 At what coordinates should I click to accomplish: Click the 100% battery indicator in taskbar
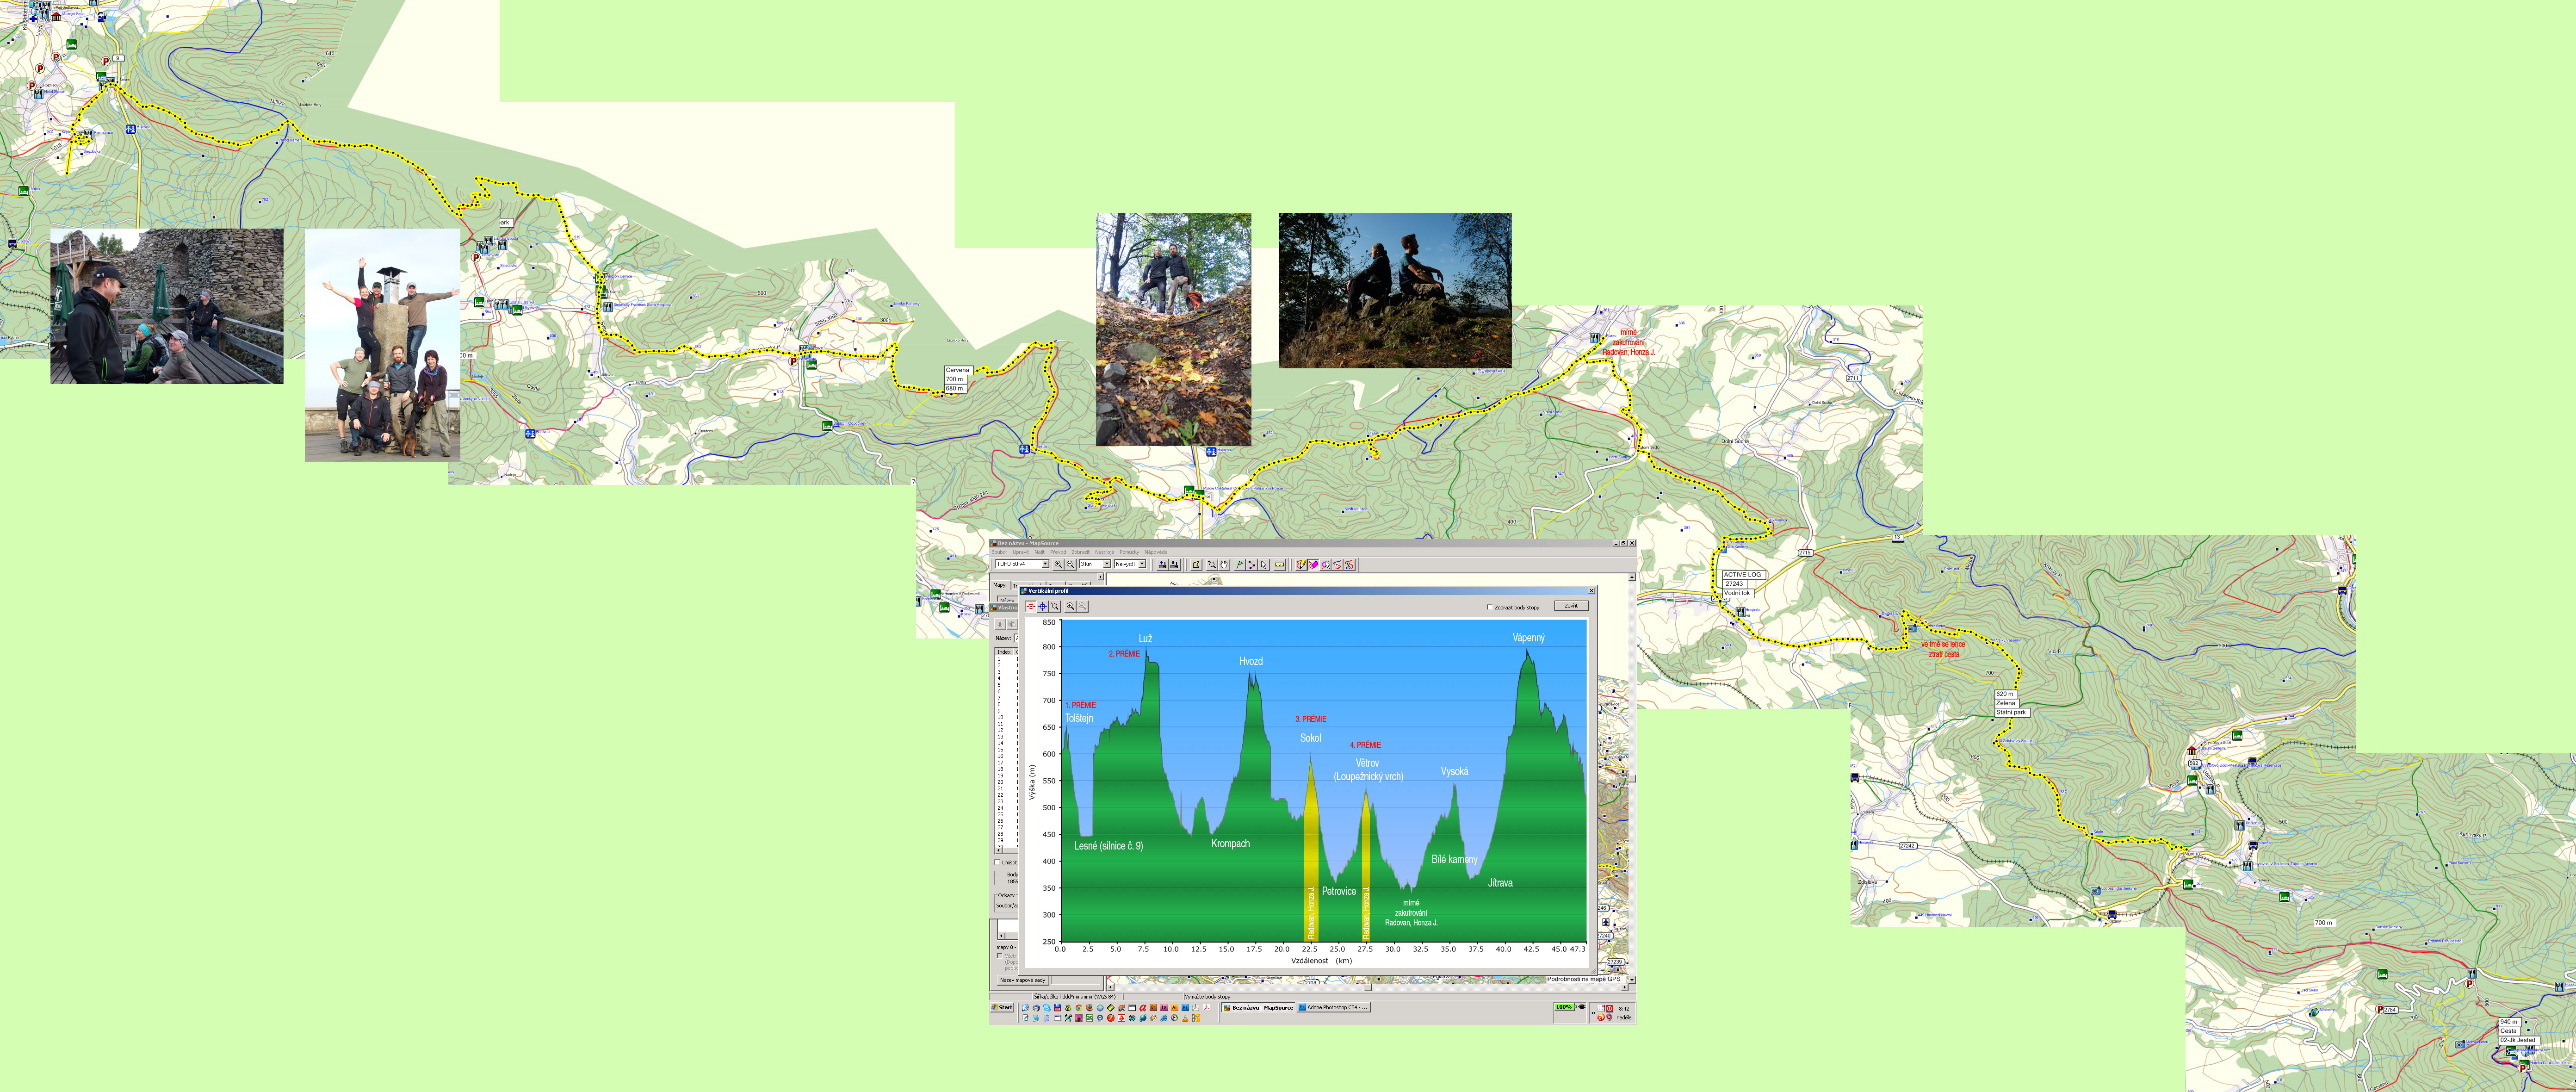click(x=1565, y=1007)
